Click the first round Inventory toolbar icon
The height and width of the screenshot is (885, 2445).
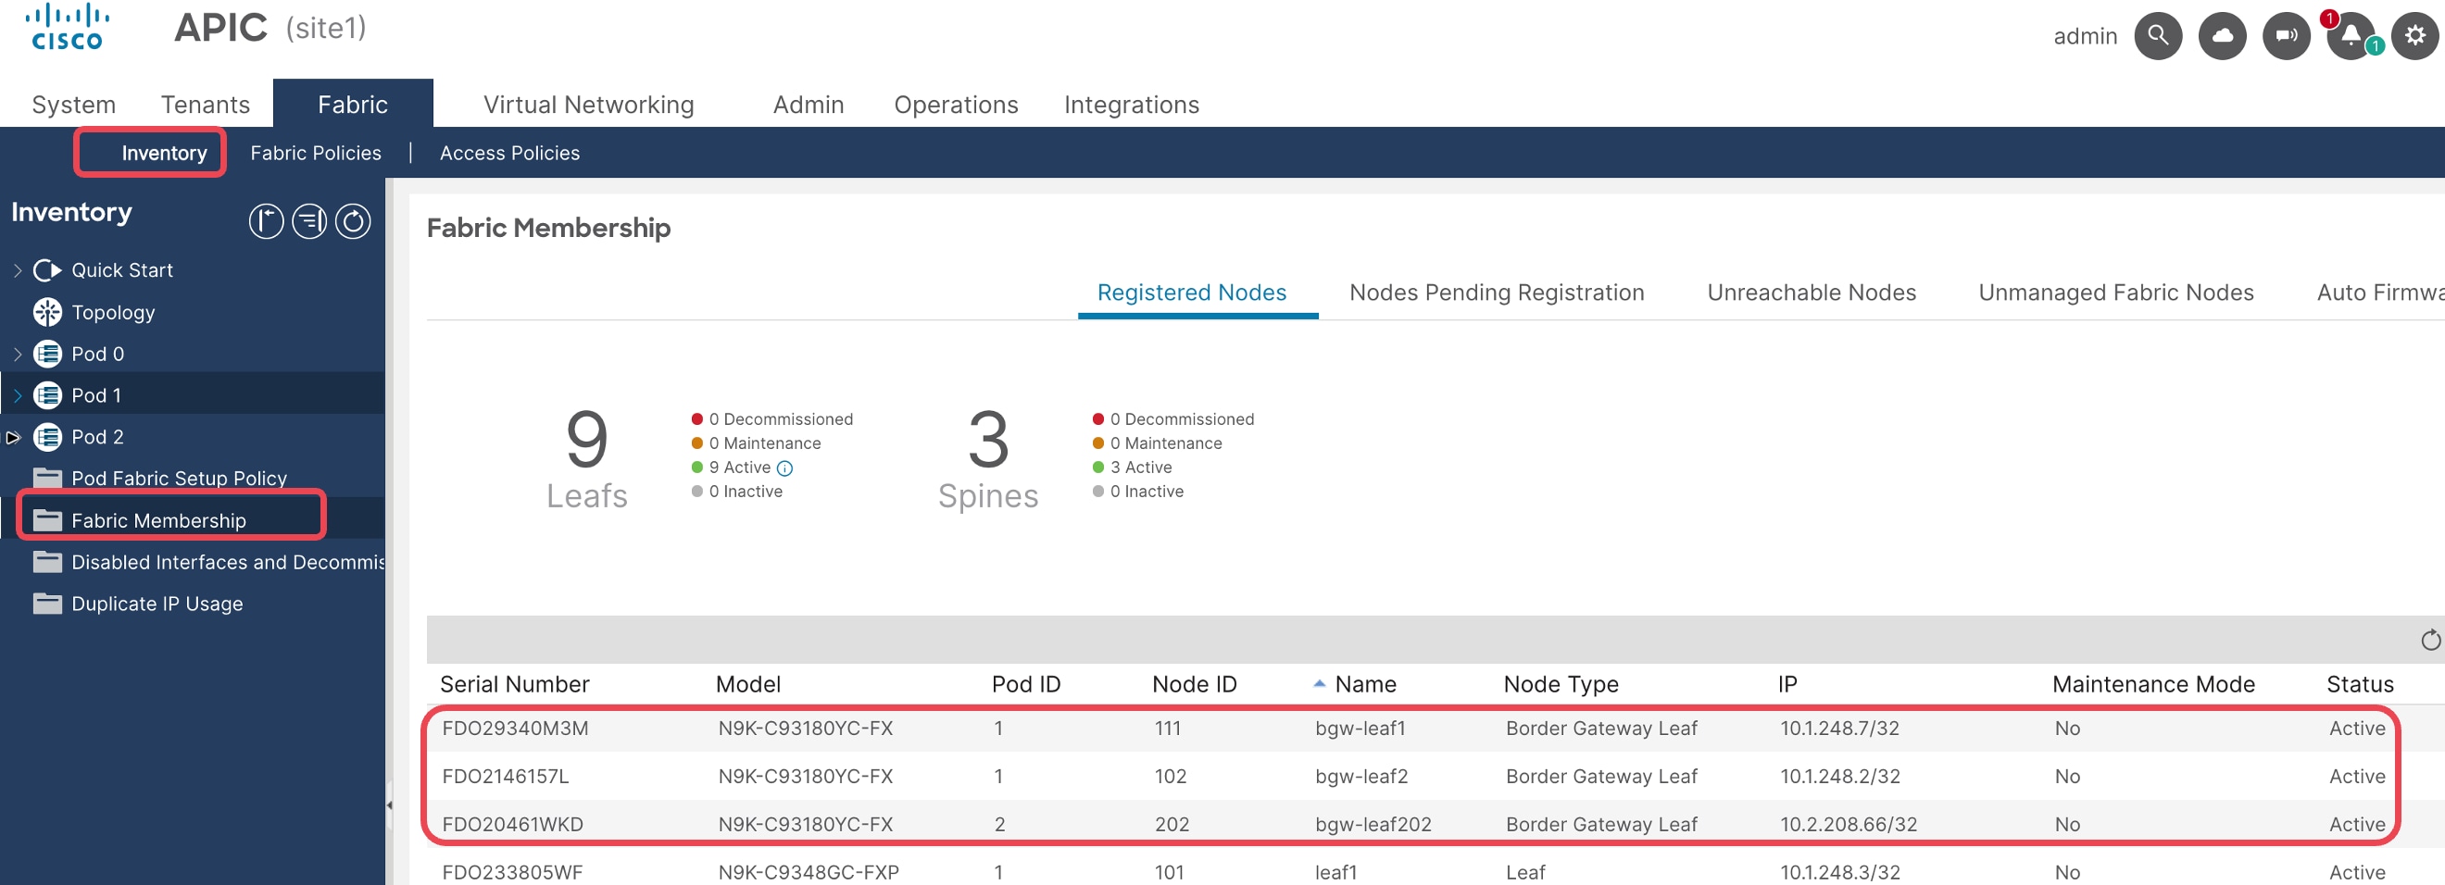click(266, 221)
